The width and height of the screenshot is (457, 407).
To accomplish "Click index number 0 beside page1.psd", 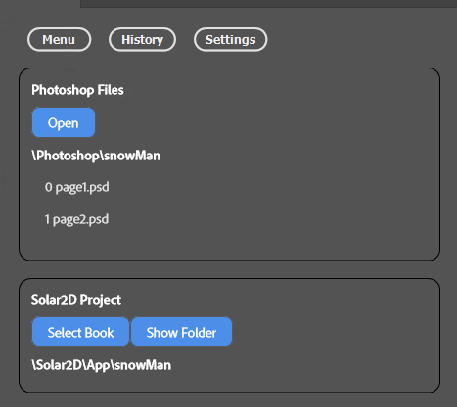I will click(49, 187).
